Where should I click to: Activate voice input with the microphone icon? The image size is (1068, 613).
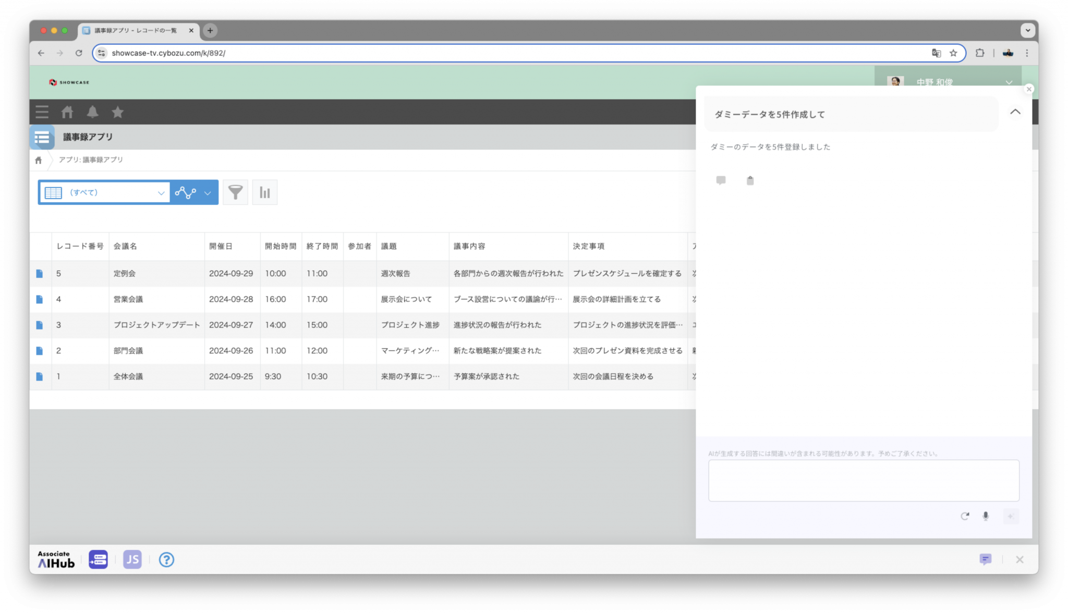986,516
